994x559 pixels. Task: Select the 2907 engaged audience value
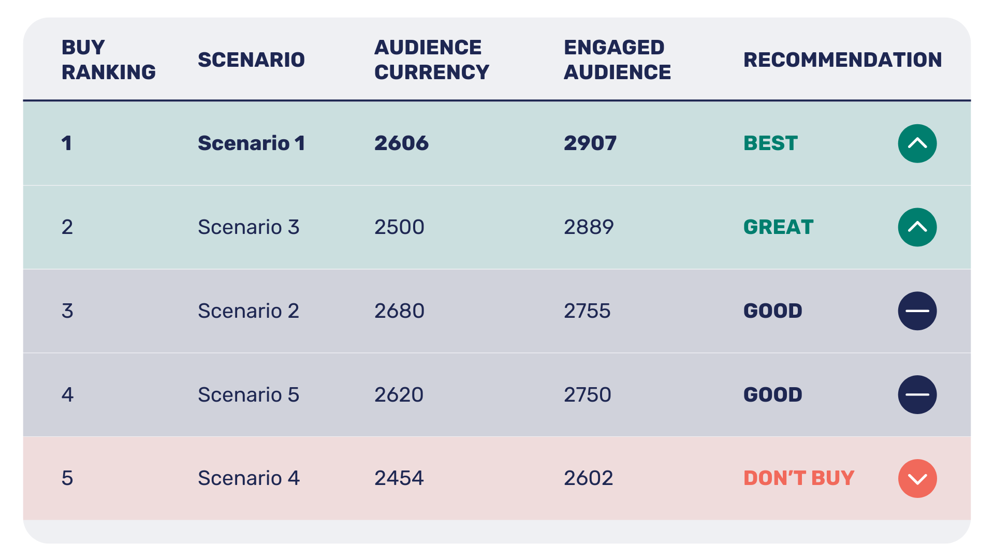tap(590, 143)
